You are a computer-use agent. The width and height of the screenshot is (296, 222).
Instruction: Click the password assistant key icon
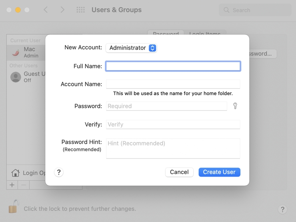click(x=235, y=106)
